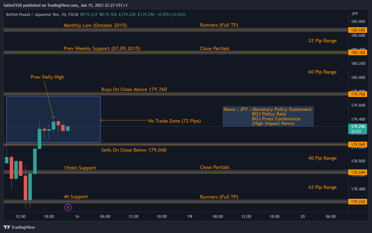372x233 pixels.
Task: Select the '4h Support' label
Action: point(75,197)
